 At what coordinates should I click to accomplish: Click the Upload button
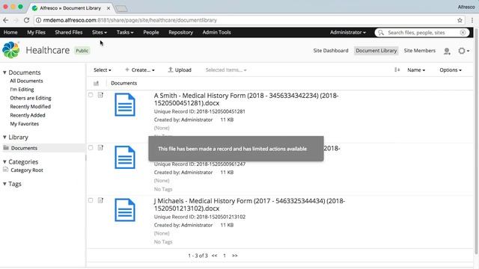pos(180,69)
